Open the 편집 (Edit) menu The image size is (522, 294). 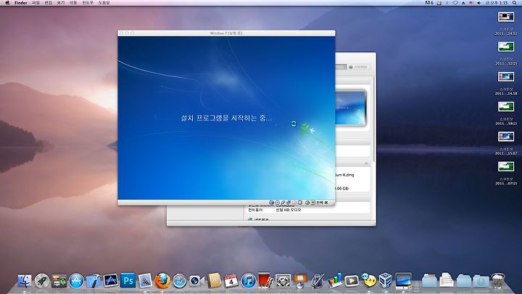tap(49, 3)
